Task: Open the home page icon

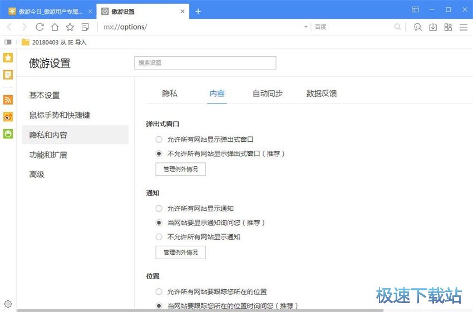Action: 55,27
